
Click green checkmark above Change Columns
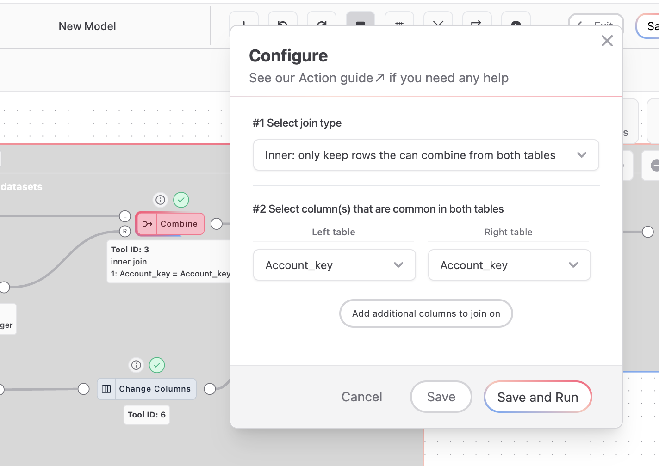point(157,365)
